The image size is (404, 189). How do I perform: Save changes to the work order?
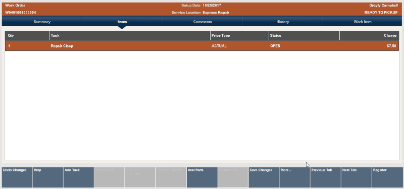tap(264, 177)
